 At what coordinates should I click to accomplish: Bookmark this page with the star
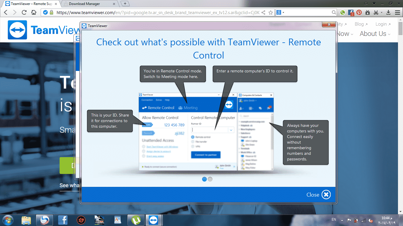[271, 13]
